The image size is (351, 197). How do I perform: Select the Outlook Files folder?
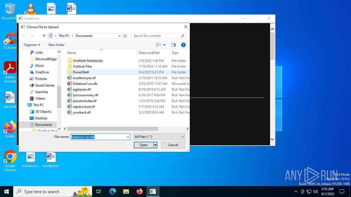click(x=82, y=66)
